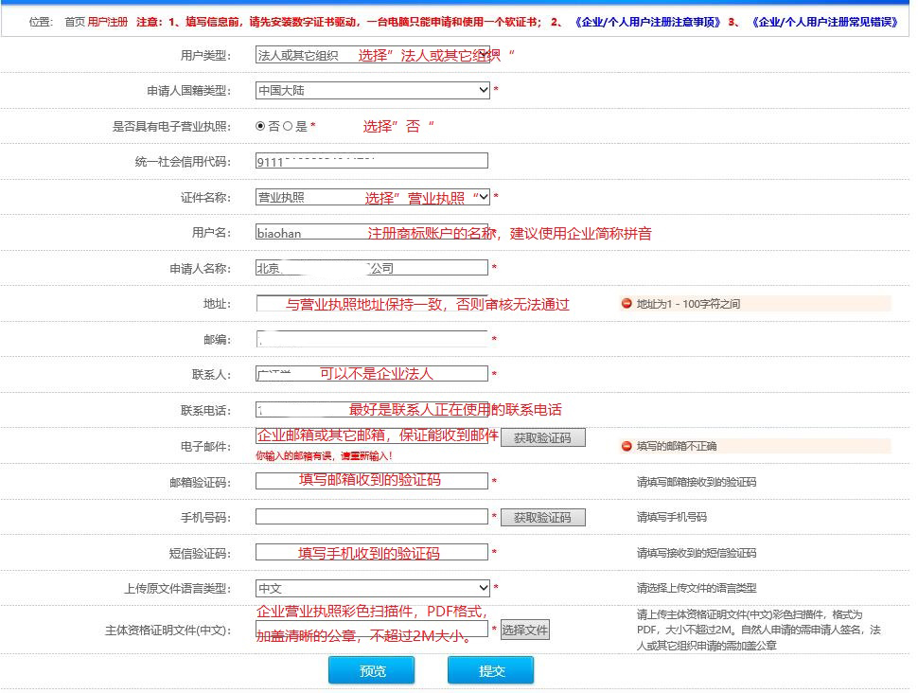
Task: Click the error icon beside 地址为1-100字符之间
Action: pyautogui.click(x=625, y=303)
